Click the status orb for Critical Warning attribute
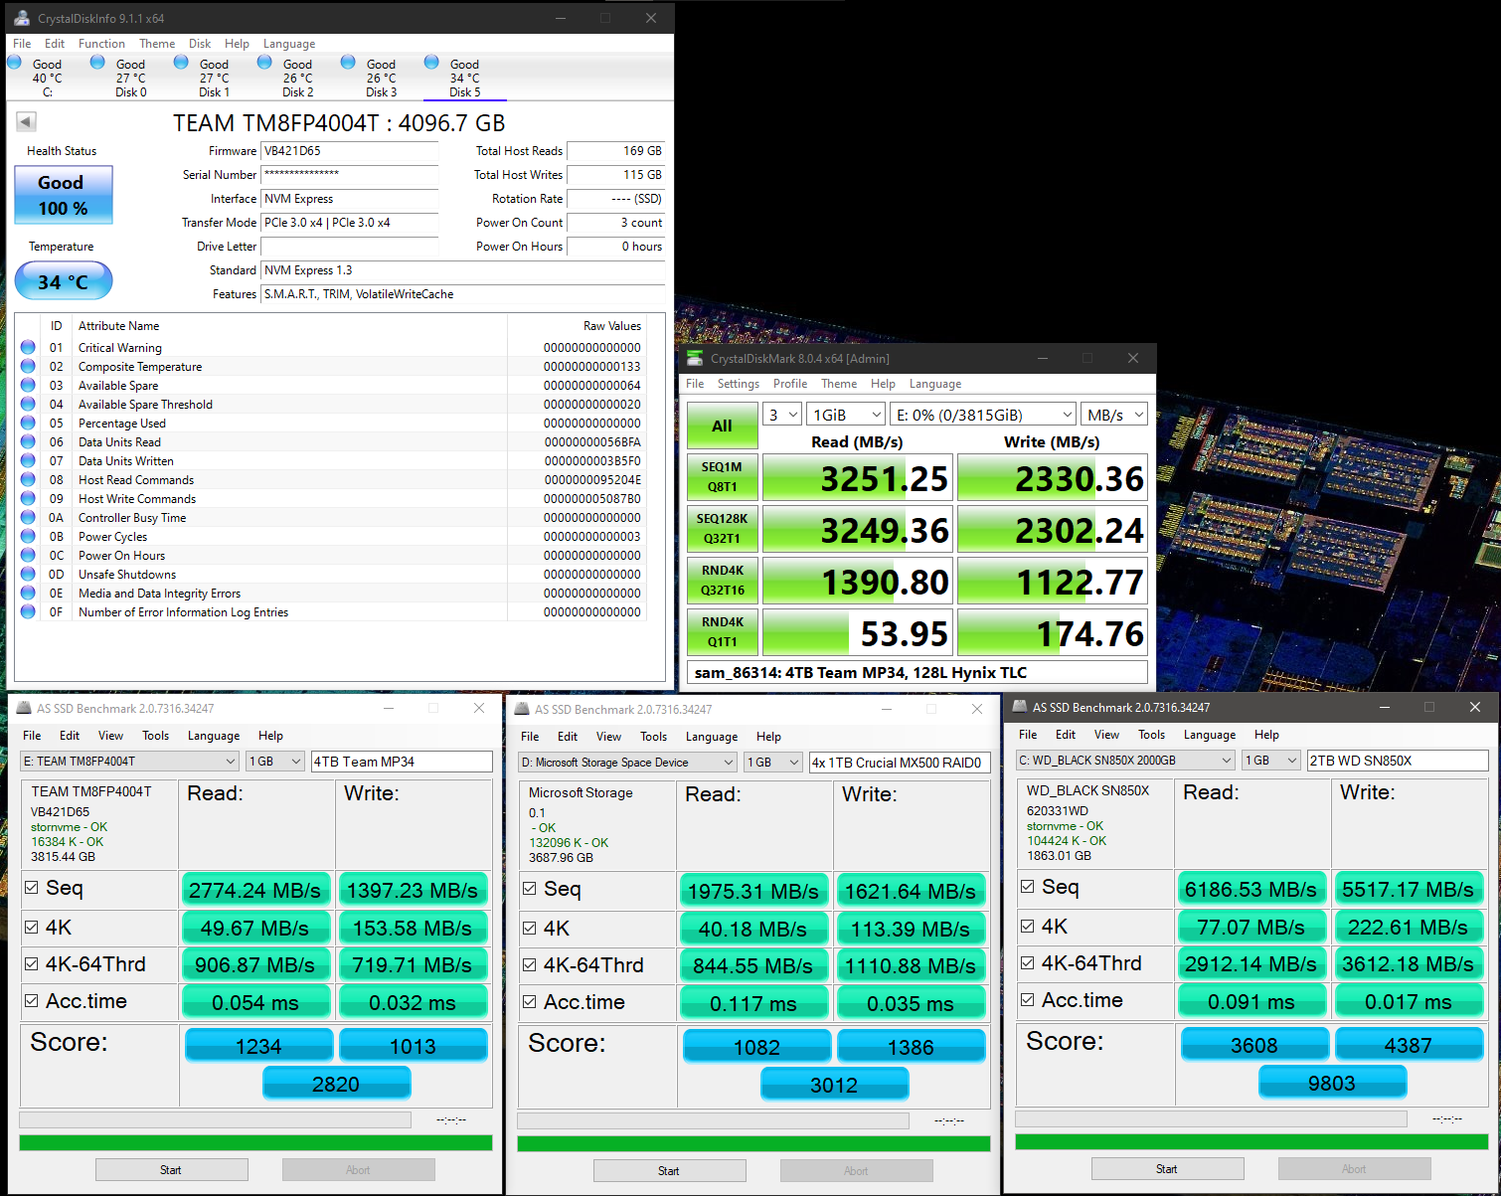This screenshot has height=1196, width=1501. click(x=28, y=347)
